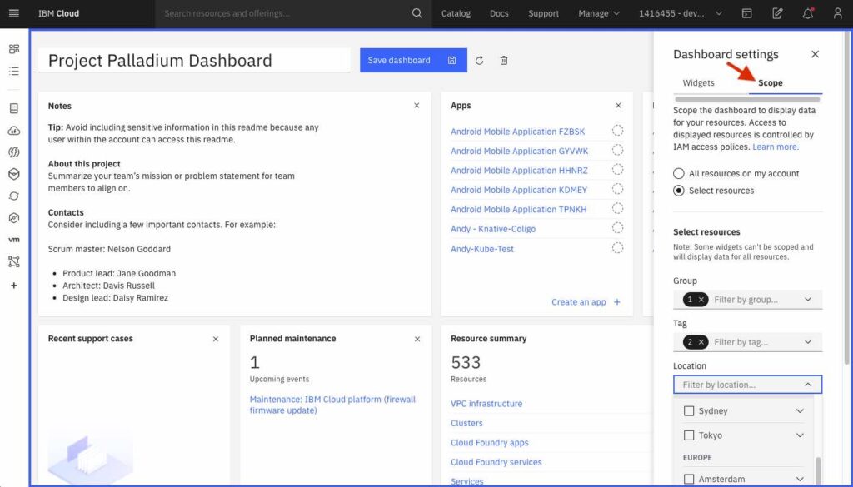Open the security shield icon in sidebar
The height and width of the screenshot is (487, 853).
pos(14,218)
